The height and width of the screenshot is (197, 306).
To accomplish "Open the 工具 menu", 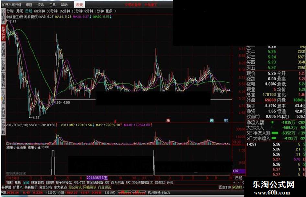I will point(52,5).
